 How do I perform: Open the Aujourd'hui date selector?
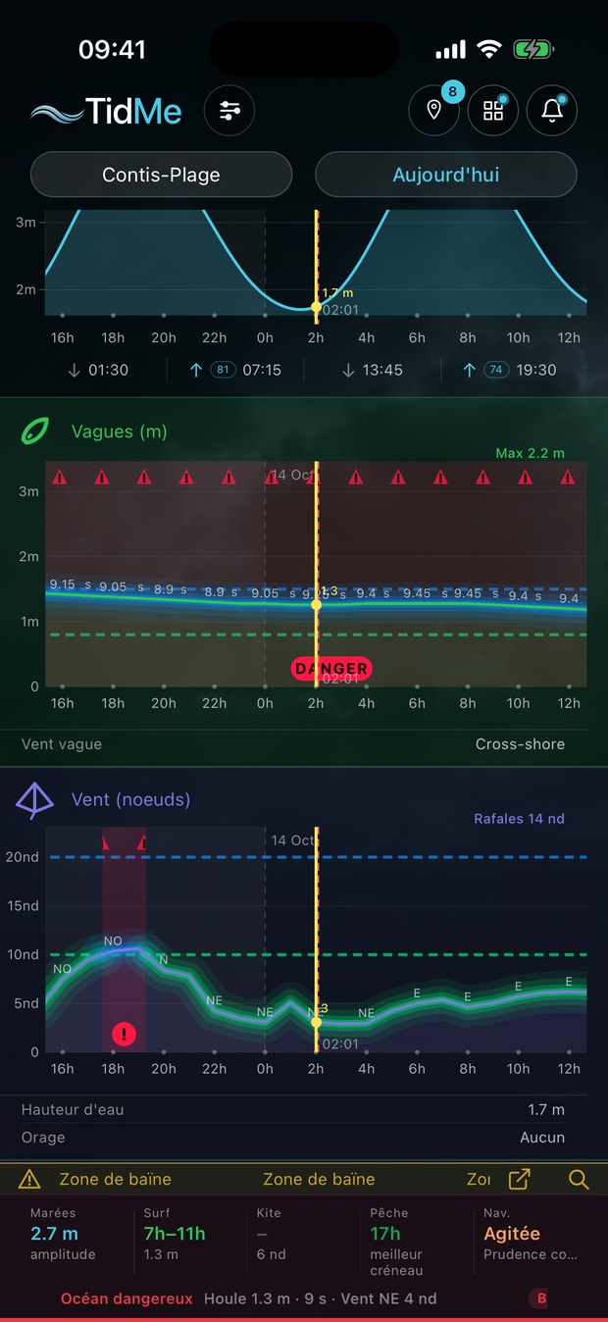pos(446,176)
